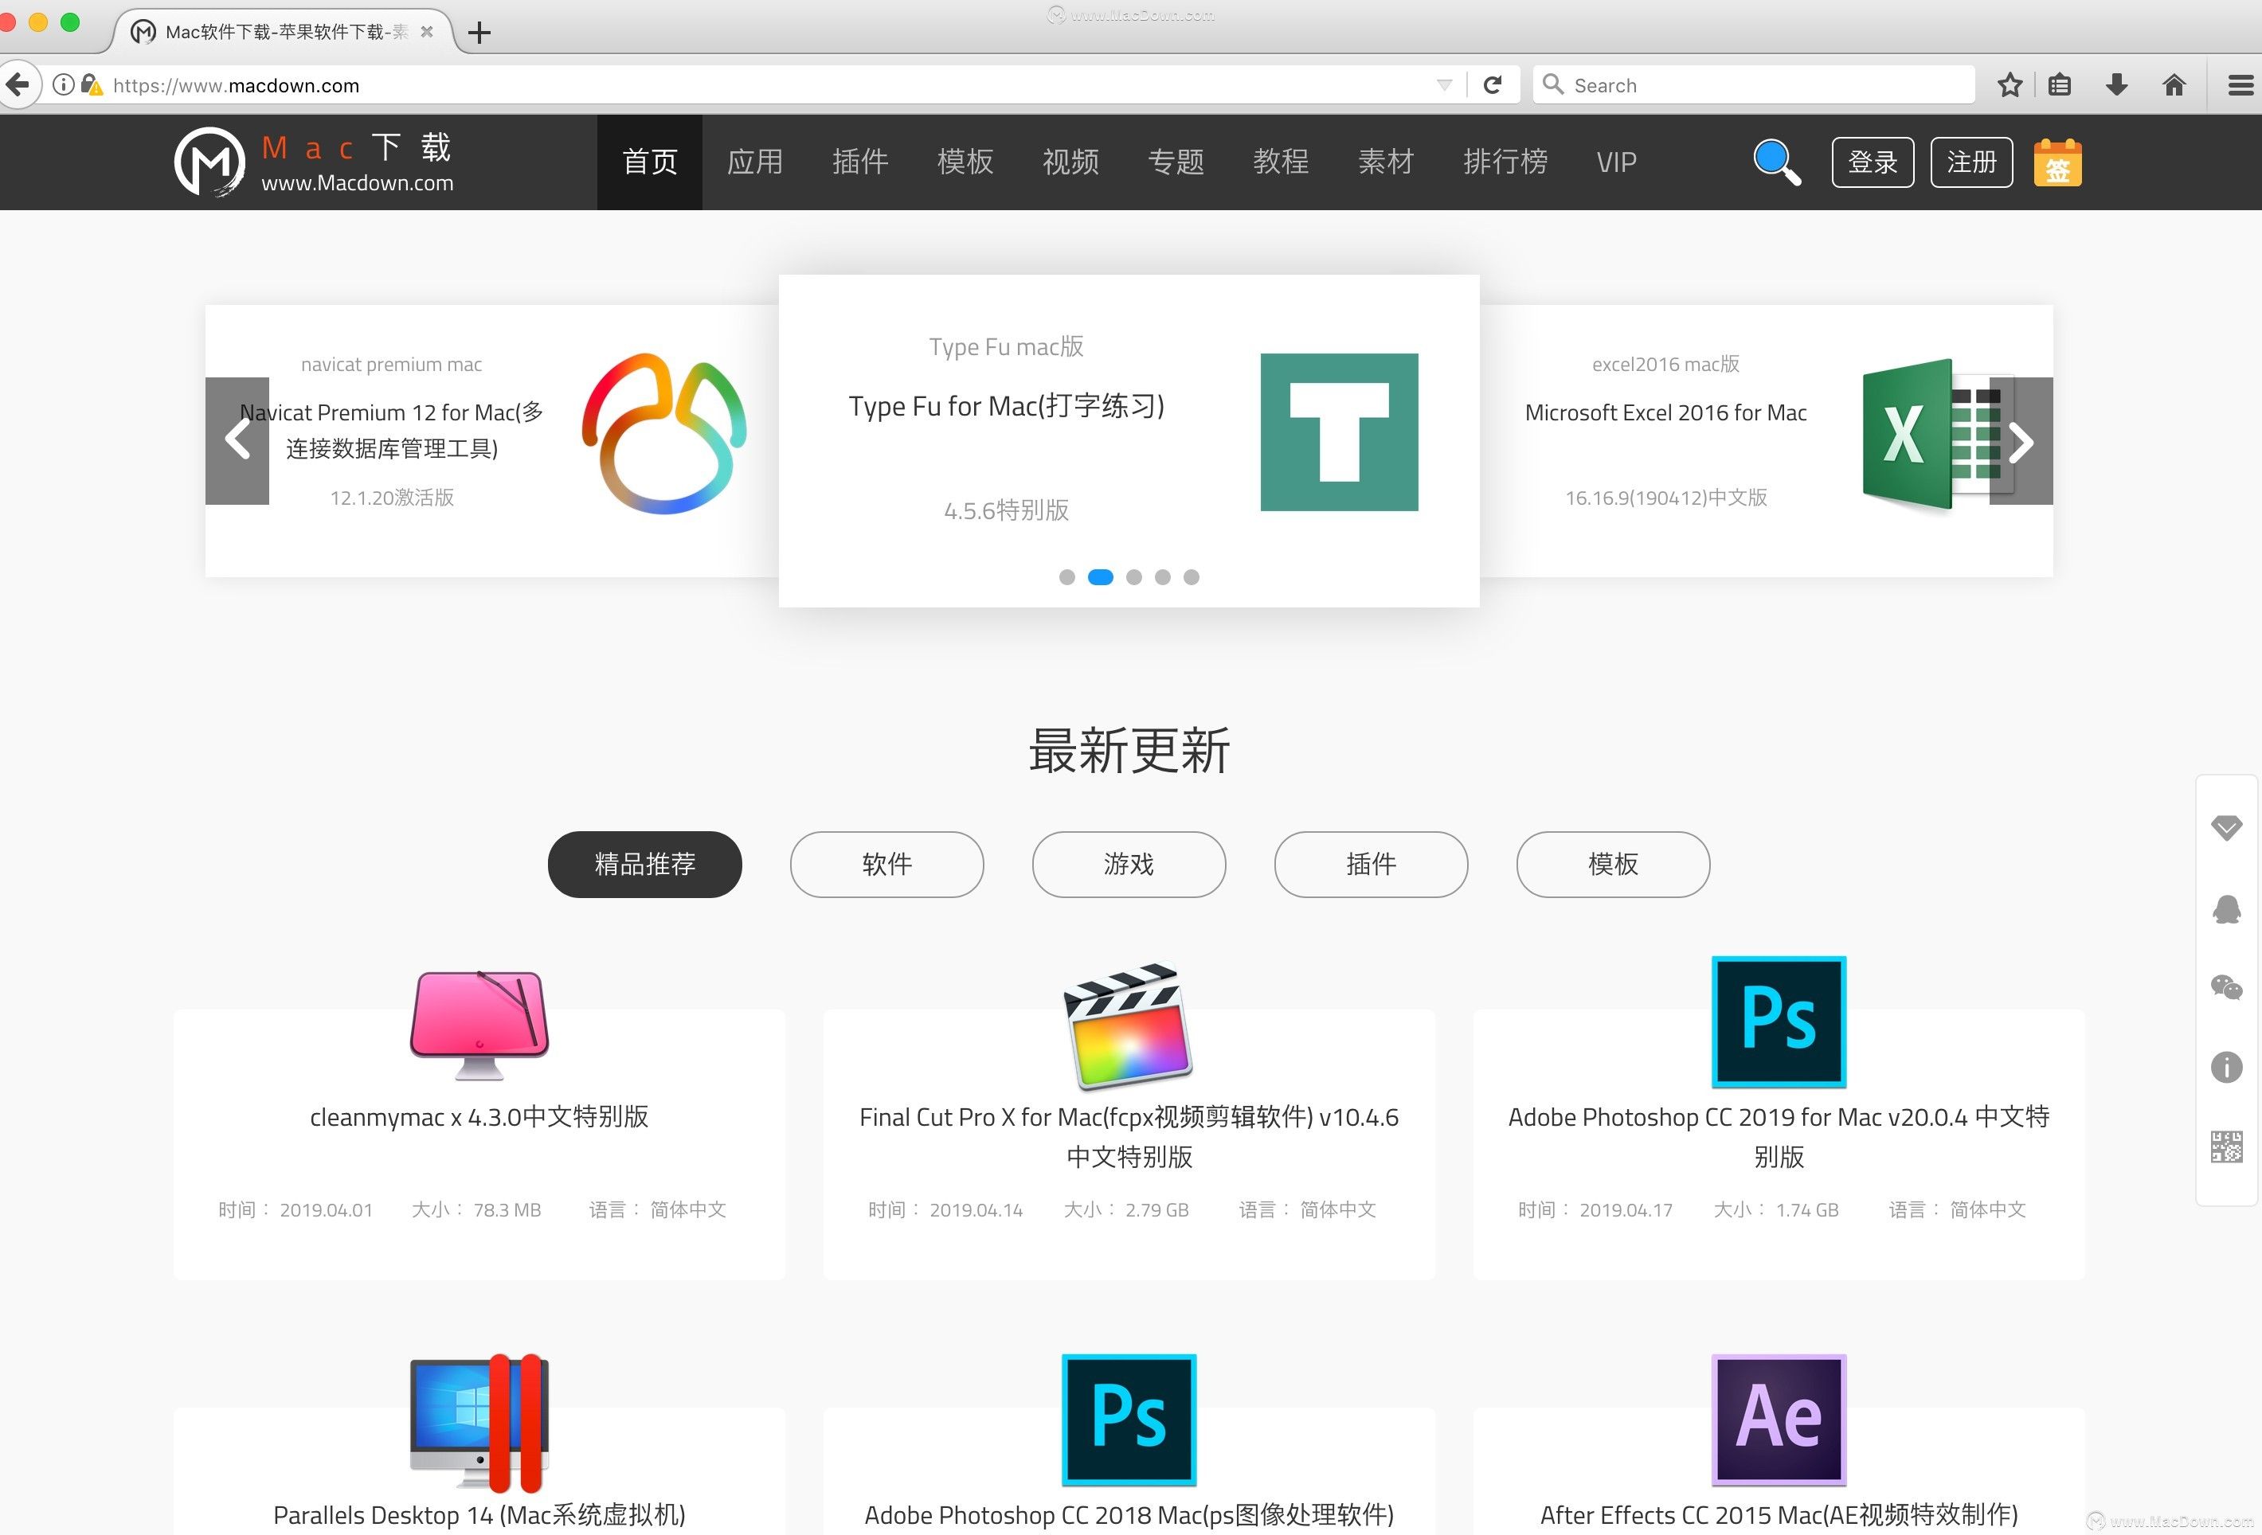Image resolution: width=2262 pixels, height=1535 pixels.
Task: Click the 注册 register button
Action: point(1971,162)
